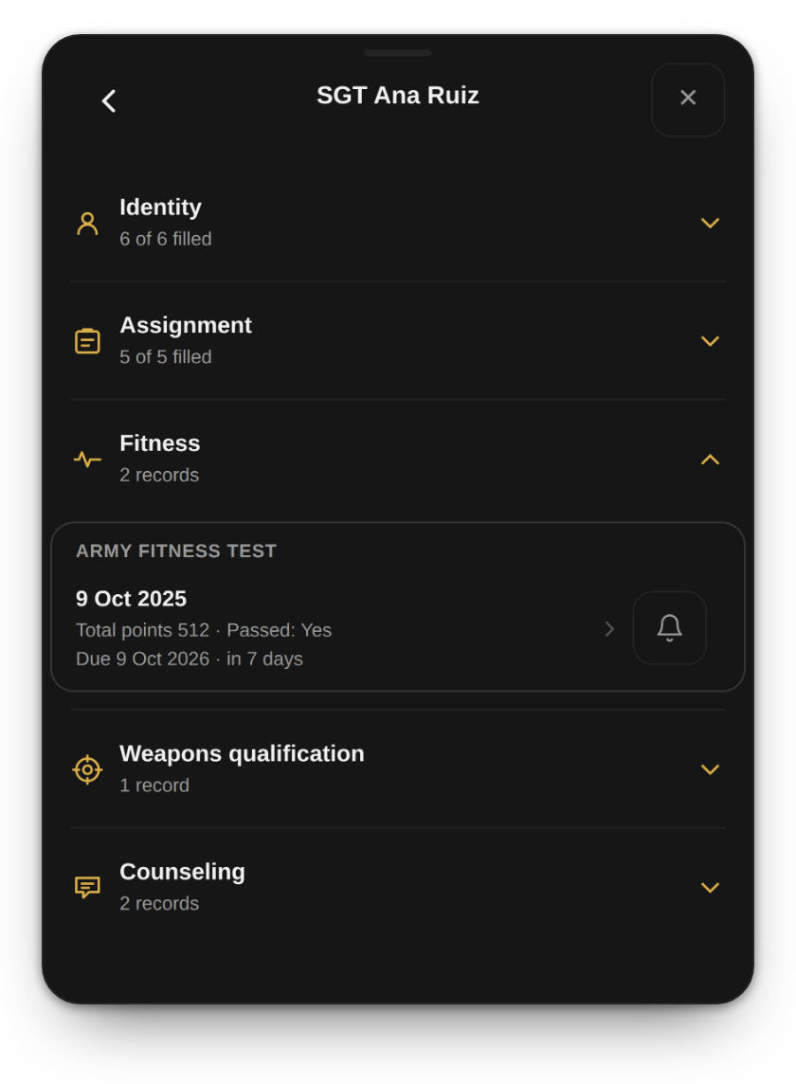Grab the sheet handle bar at top

pos(398,52)
